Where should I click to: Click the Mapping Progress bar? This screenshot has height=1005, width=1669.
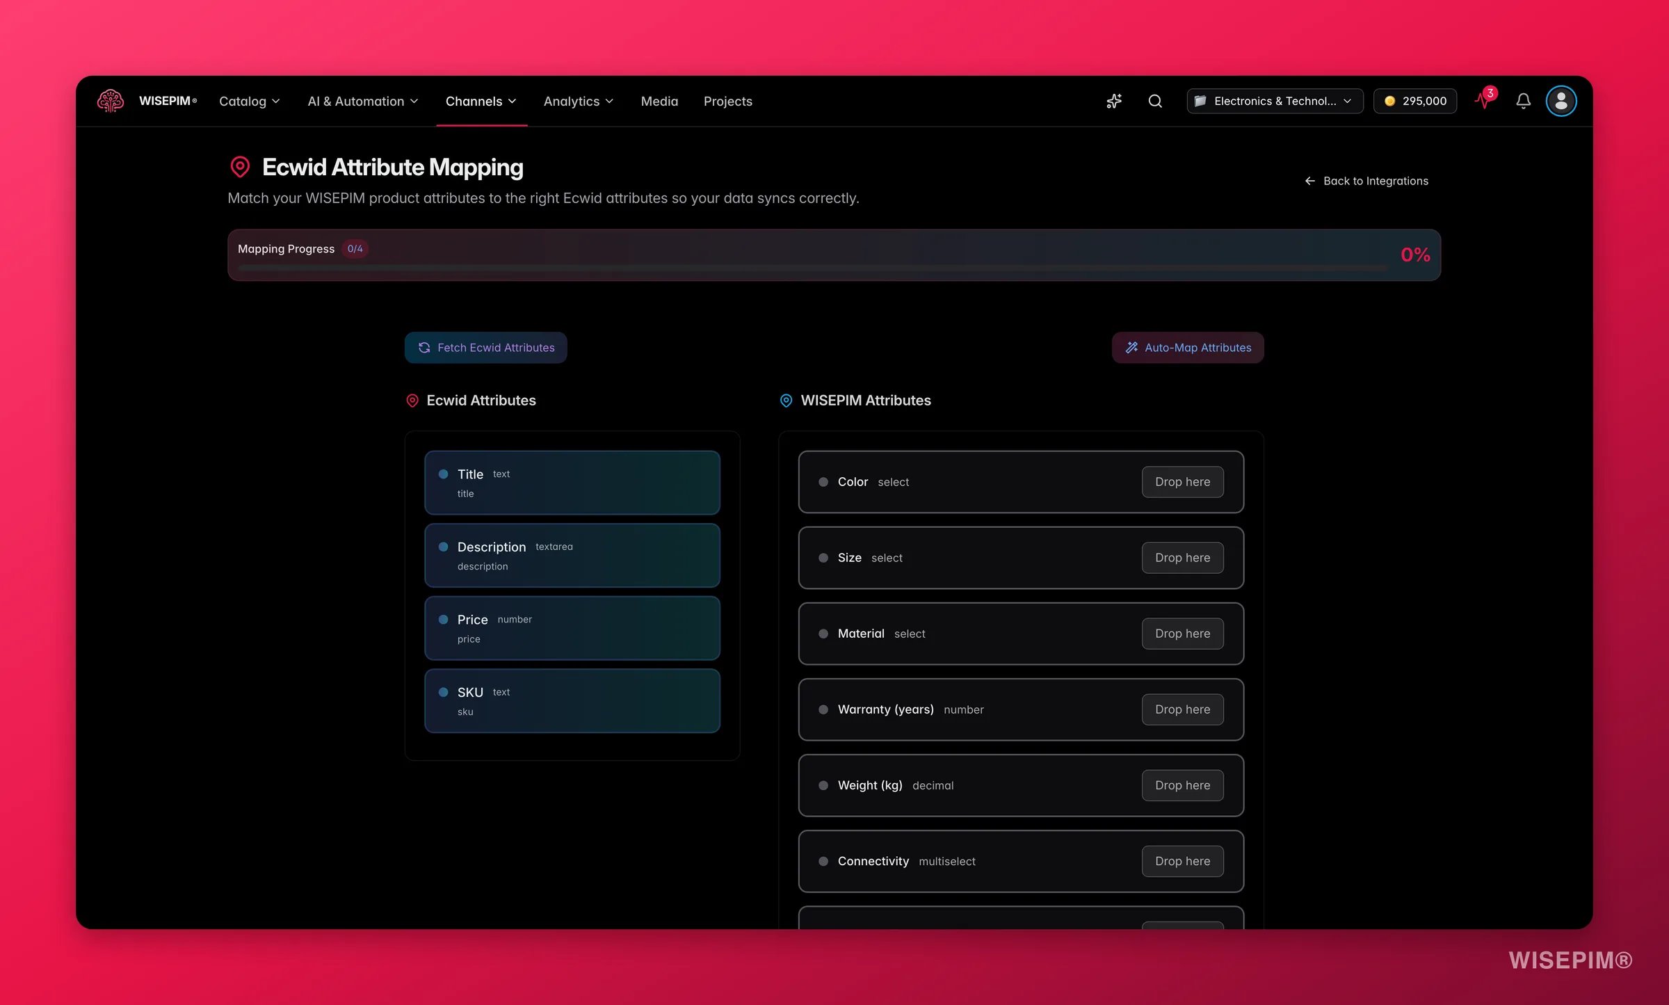click(812, 268)
